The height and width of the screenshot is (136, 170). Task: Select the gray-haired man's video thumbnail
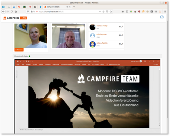[68, 36]
